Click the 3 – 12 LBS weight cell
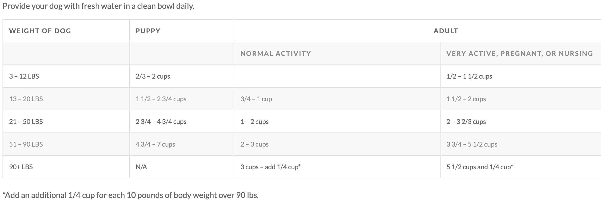Image resolution: width=601 pixels, height=201 pixels. (x=24, y=76)
